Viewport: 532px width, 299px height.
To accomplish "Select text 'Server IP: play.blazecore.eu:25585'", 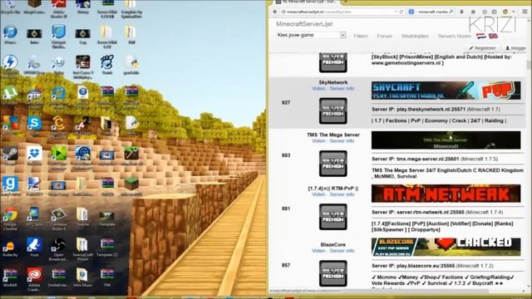I will click(413, 266).
